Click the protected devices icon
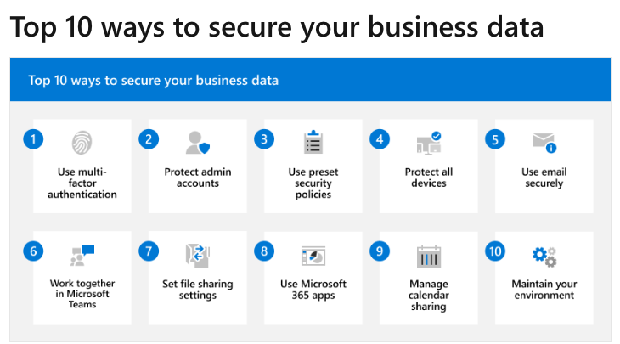Image resolution: width=620 pixels, height=344 pixels. pyautogui.click(x=429, y=143)
